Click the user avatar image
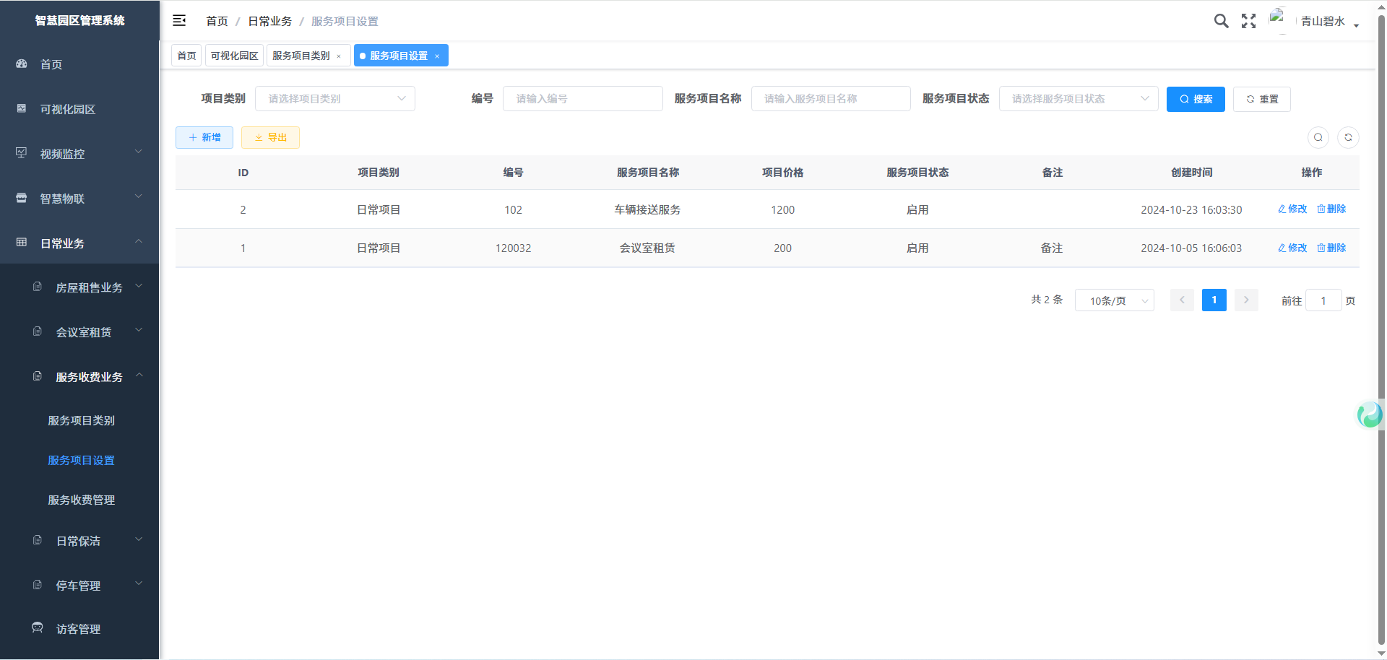Image resolution: width=1387 pixels, height=660 pixels. (x=1278, y=19)
